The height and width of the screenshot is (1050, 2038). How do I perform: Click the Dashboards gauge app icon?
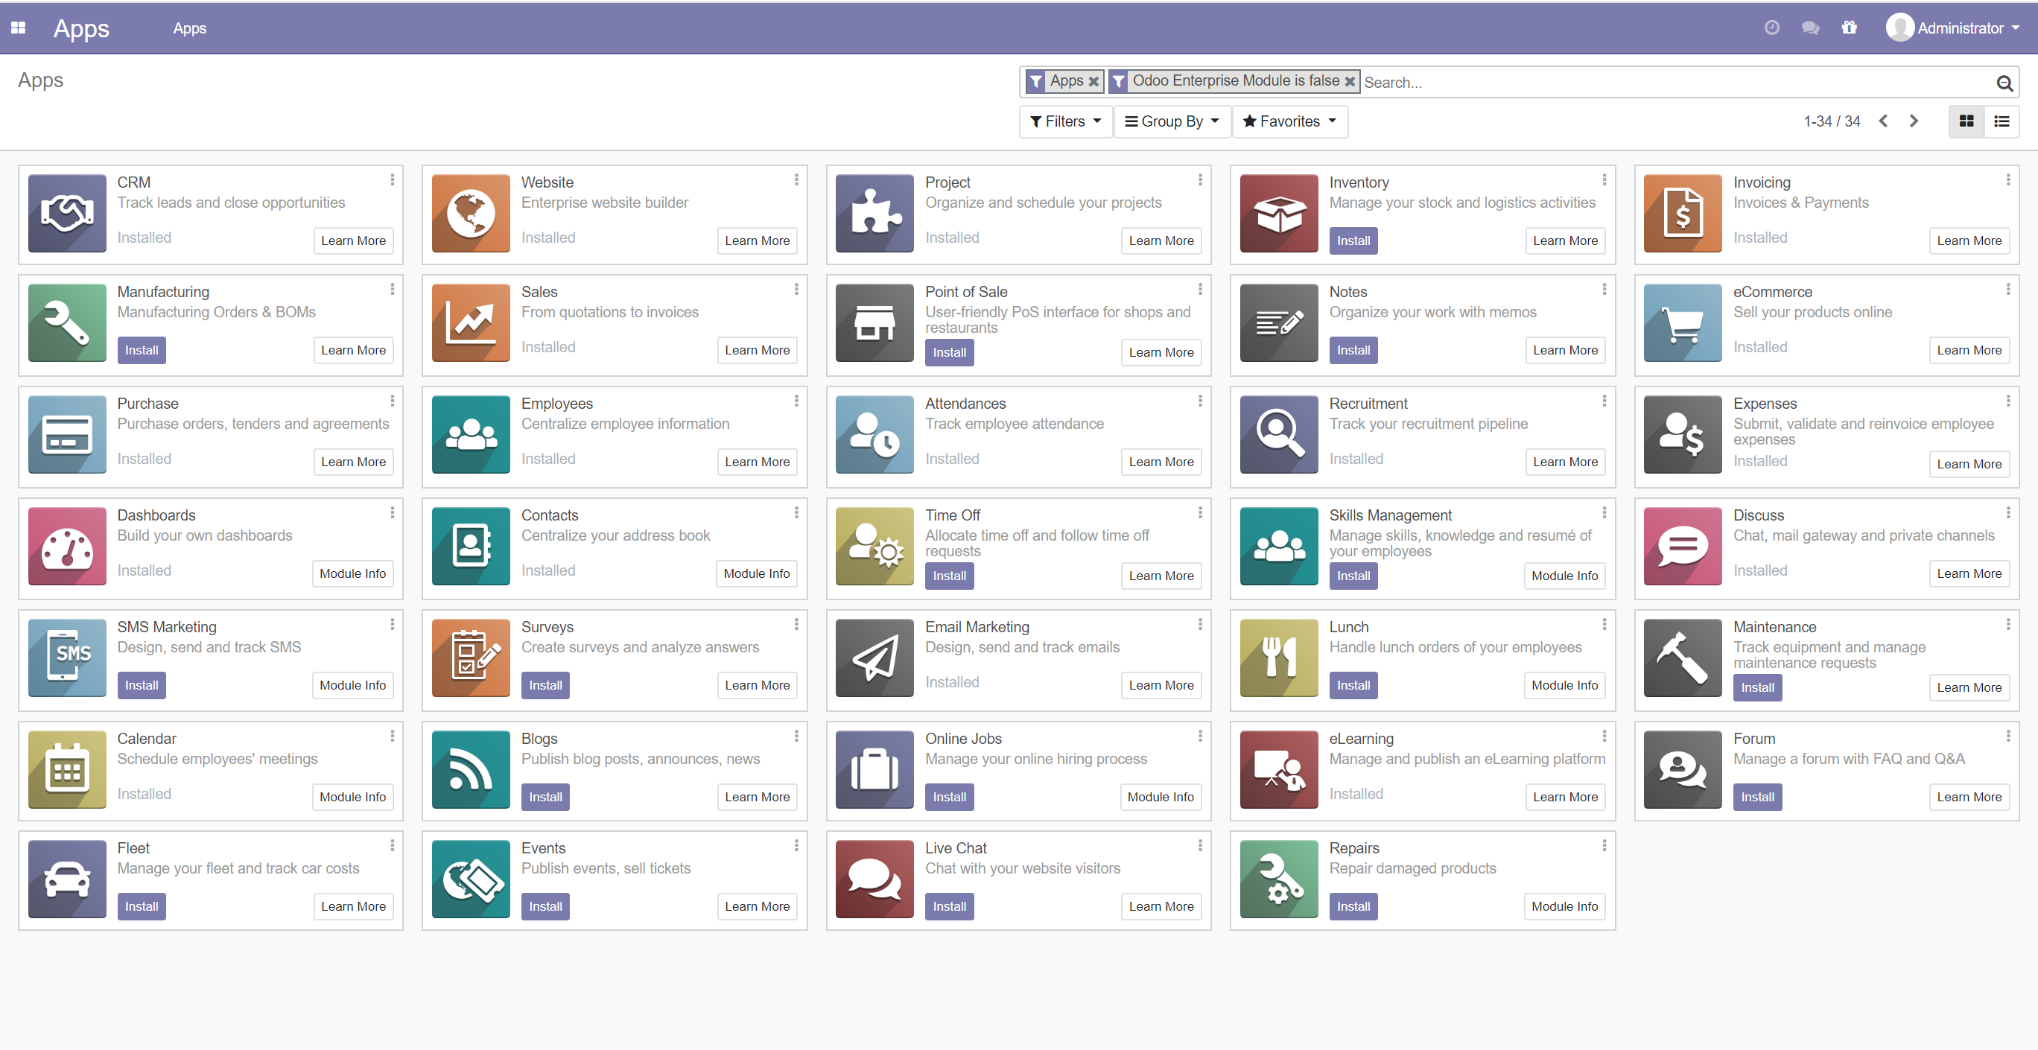(x=67, y=546)
